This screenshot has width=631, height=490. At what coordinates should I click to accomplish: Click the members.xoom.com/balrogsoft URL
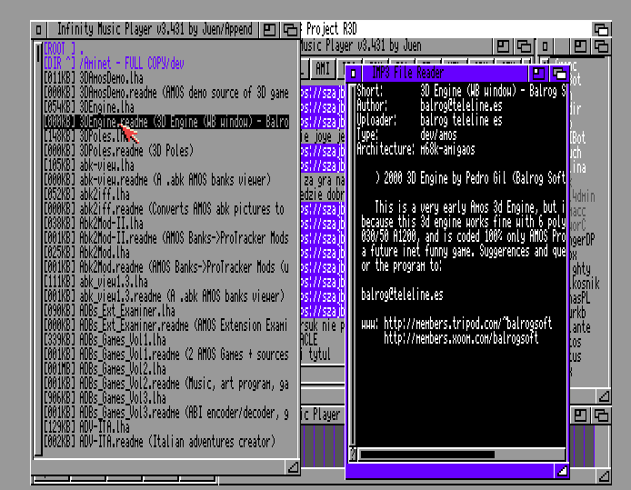[x=461, y=338]
